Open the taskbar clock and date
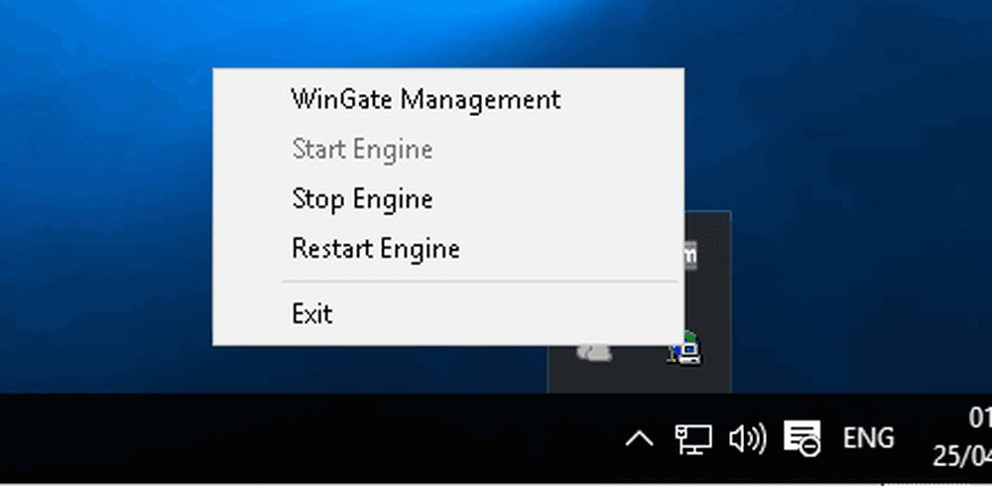 coord(961,438)
